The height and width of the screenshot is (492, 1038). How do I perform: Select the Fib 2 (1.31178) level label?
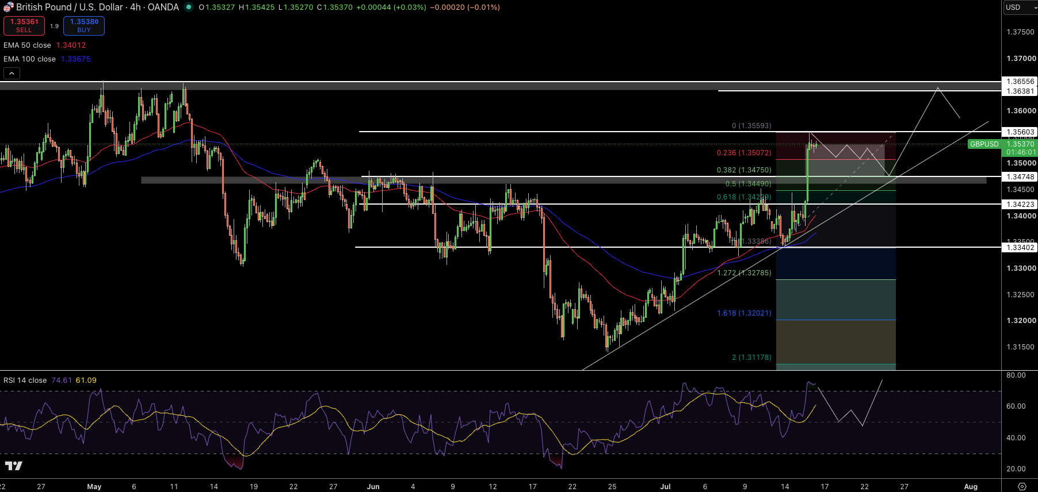pos(751,358)
